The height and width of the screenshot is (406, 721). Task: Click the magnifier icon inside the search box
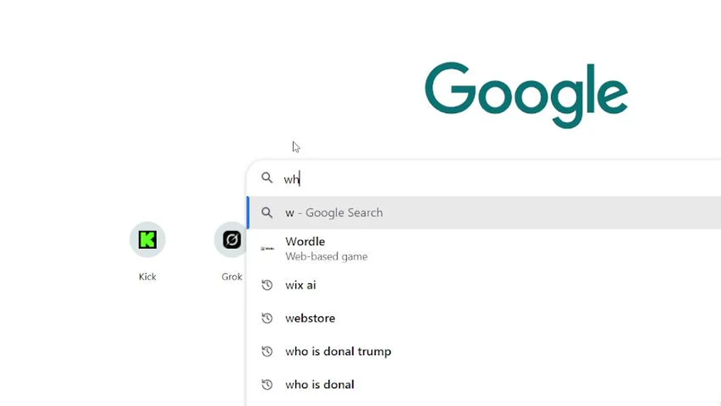click(267, 178)
